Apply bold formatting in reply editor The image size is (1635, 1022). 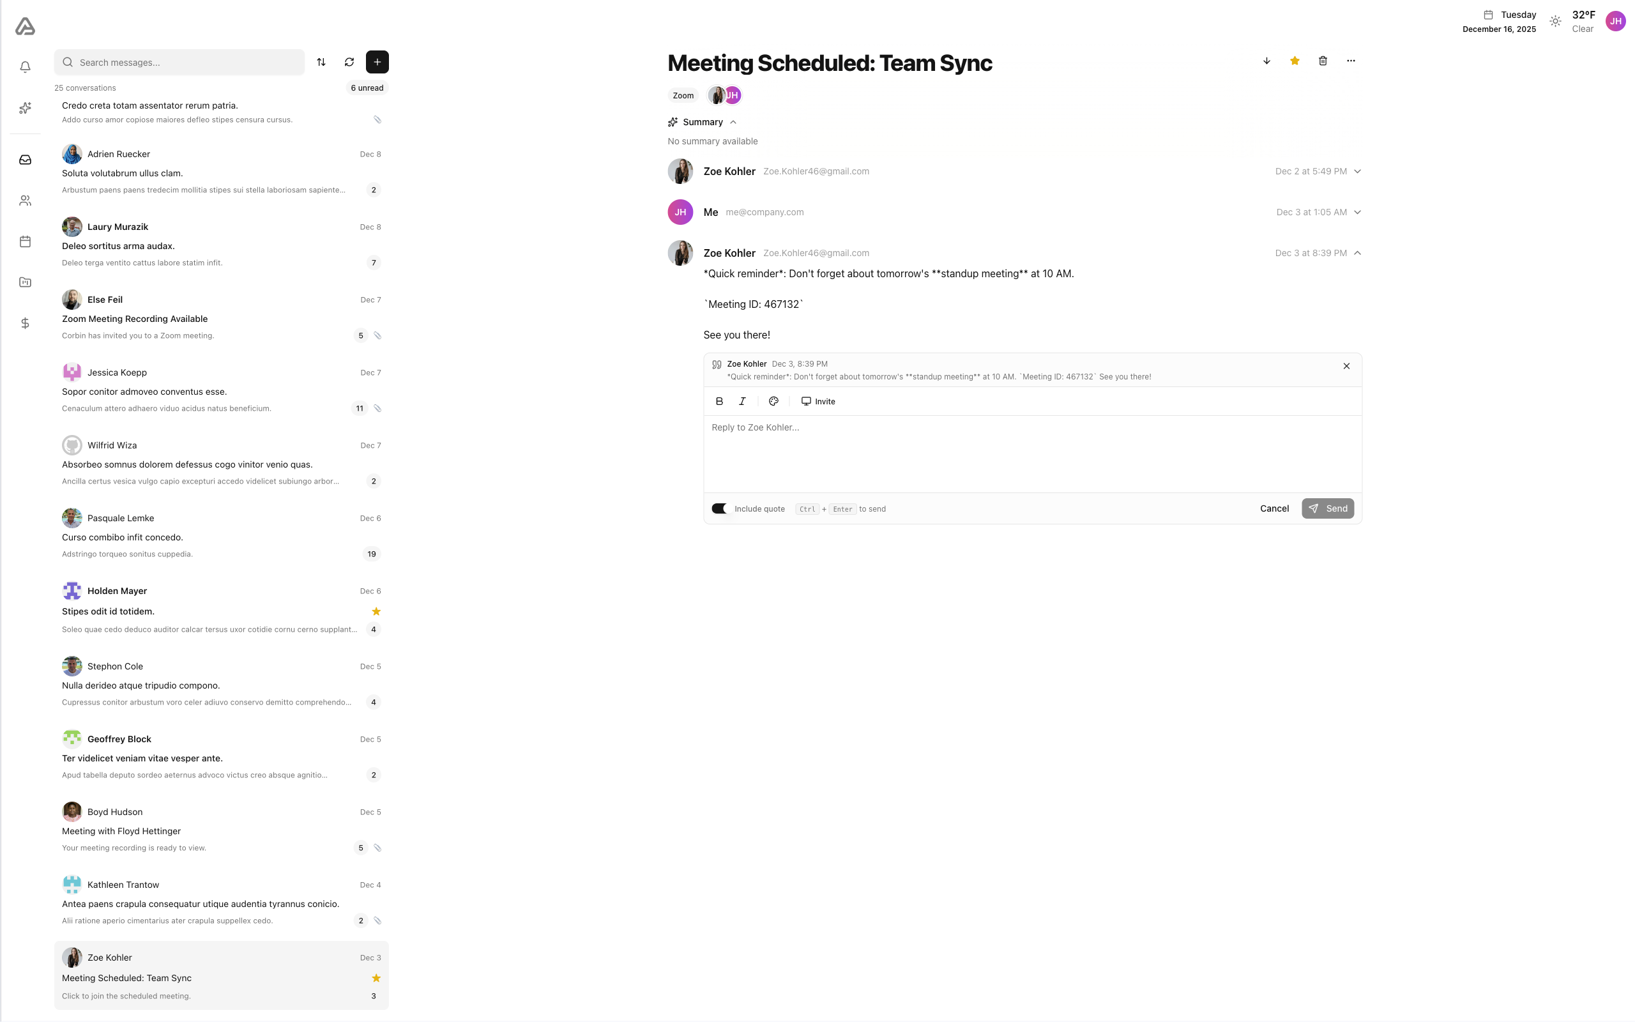coord(719,402)
